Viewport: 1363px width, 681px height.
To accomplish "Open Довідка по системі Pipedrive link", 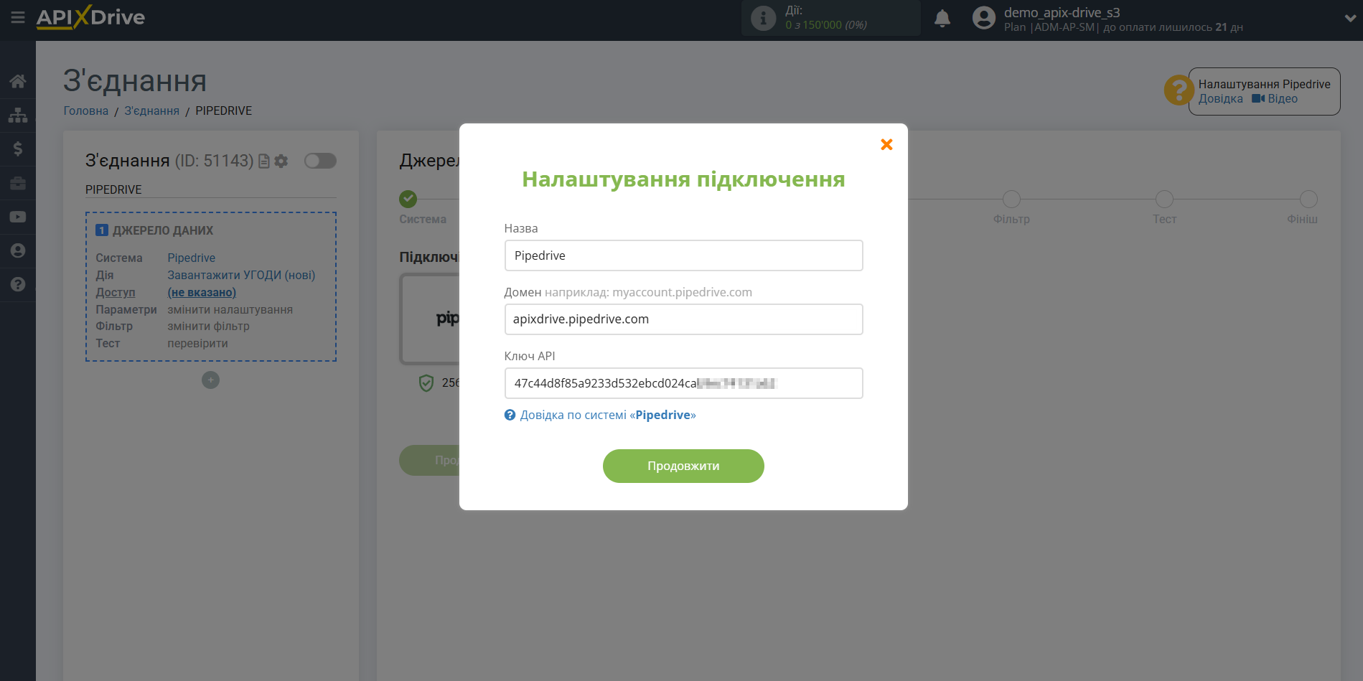I will [x=600, y=415].
